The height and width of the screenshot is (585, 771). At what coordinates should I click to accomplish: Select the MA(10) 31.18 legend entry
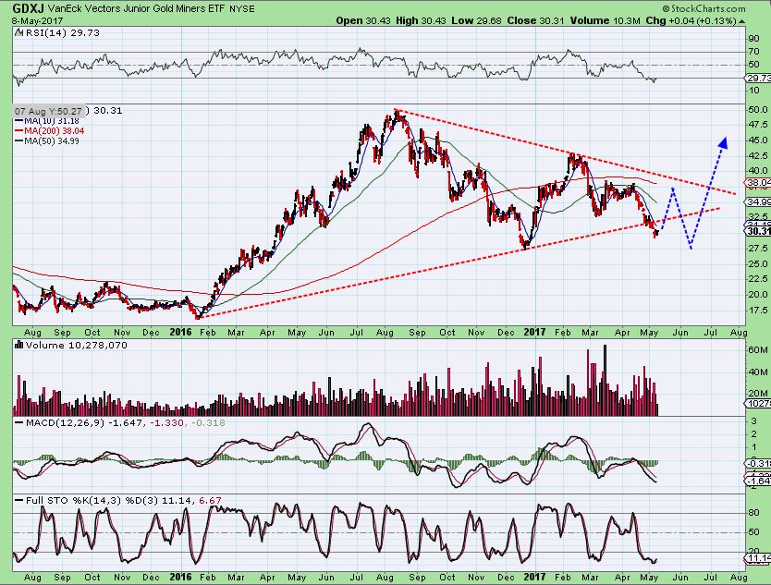(x=47, y=121)
